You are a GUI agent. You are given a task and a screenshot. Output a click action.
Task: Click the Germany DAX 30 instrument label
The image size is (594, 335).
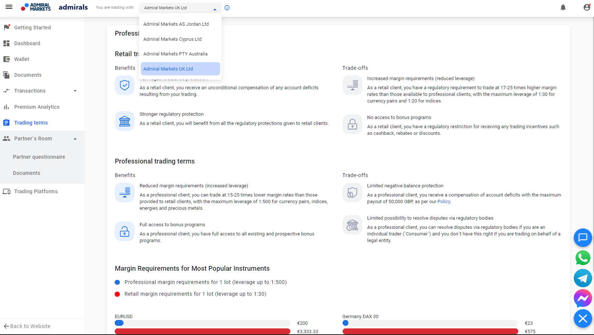coord(360,317)
